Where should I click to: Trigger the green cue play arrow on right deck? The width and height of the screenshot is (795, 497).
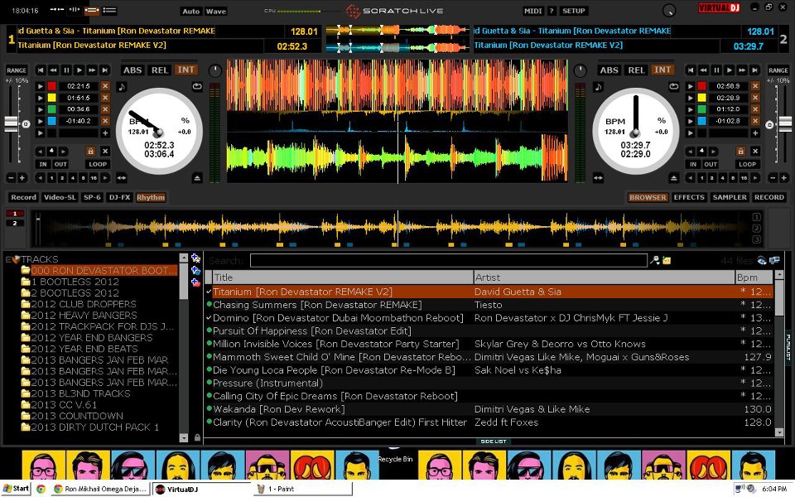[690, 109]
